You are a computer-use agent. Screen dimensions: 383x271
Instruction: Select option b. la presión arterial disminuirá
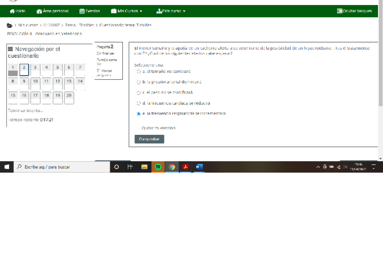click(139, 82)
